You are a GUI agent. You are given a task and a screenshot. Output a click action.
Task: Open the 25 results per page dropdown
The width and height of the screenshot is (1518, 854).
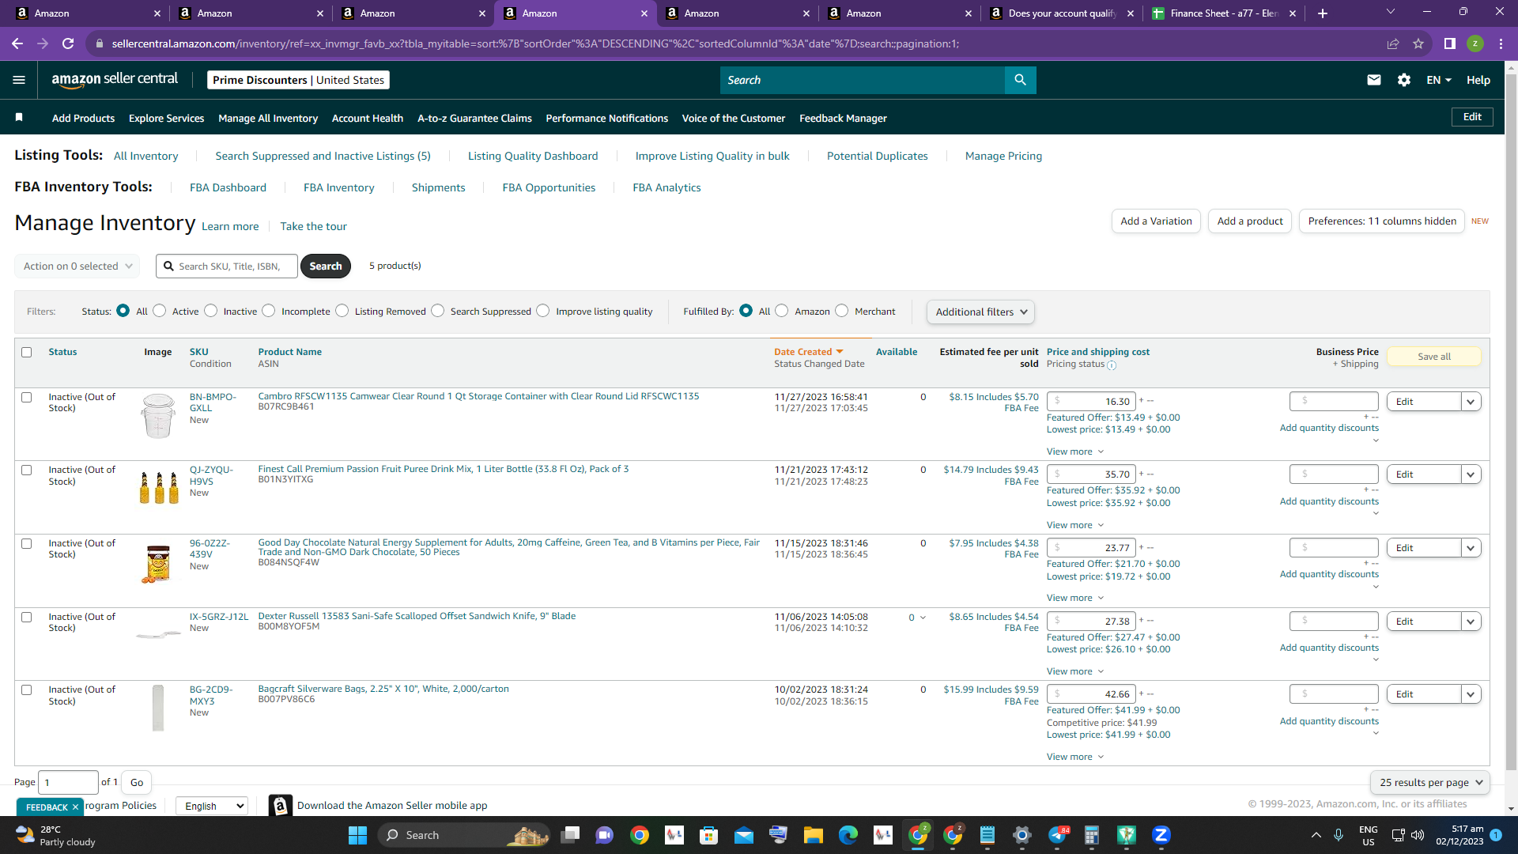pyautogui.click(x=1430, y=783)
